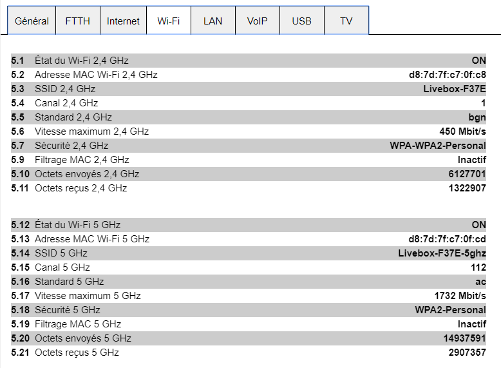Click the 'Filtrage MAC 5 GHz' row label

click(x=78, y=324)
